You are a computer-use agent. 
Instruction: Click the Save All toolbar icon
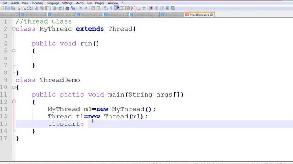click(13, 8)
